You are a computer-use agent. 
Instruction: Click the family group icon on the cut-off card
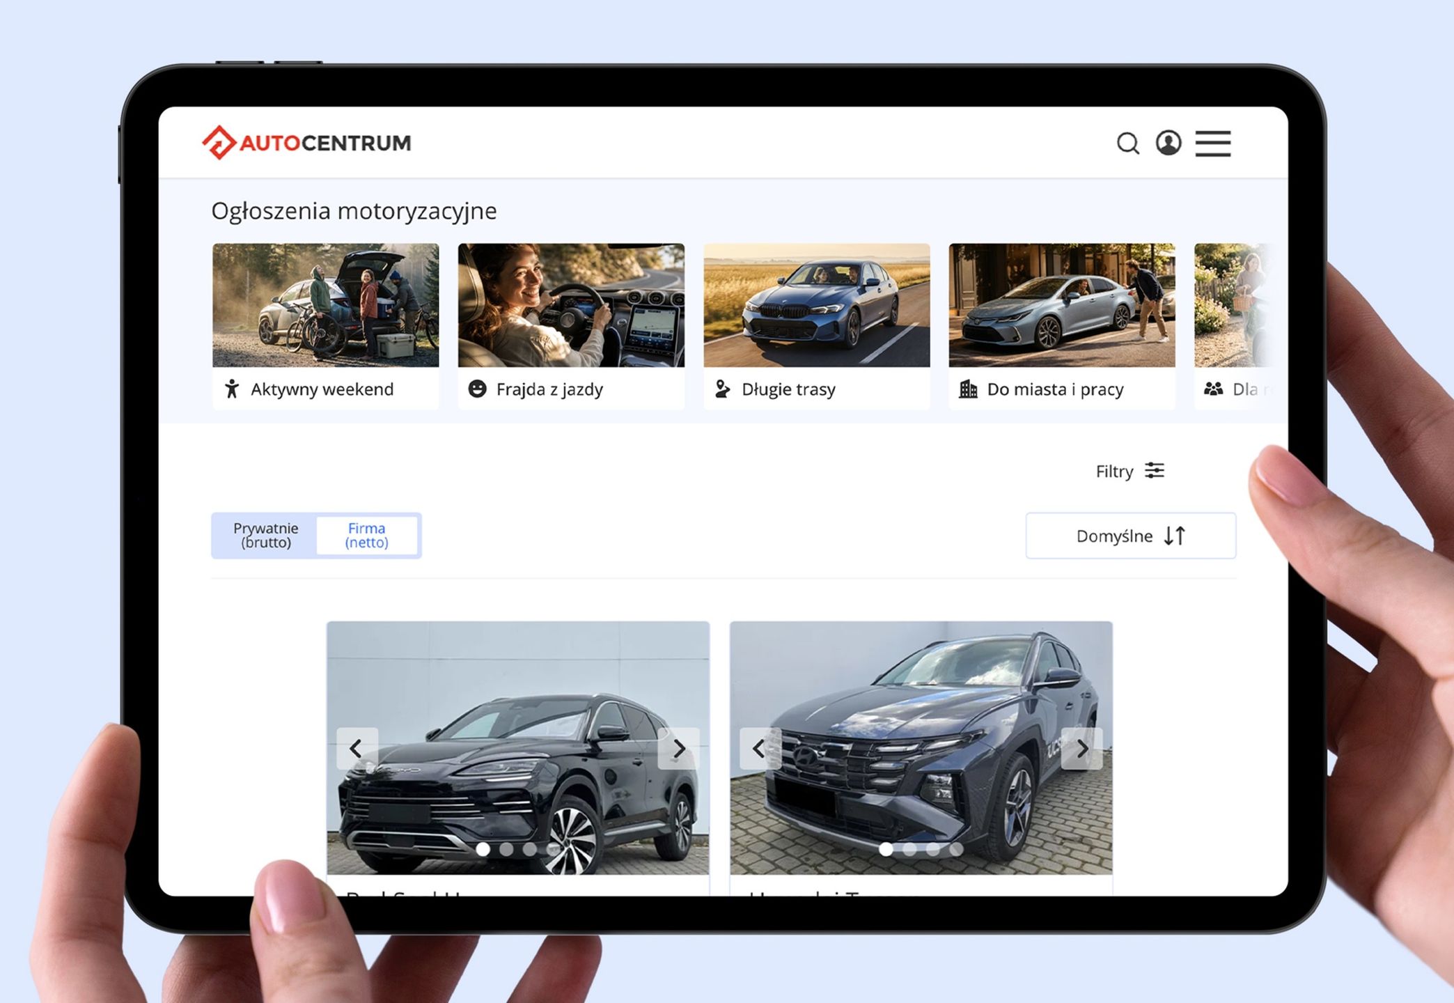pyautogui.click(x=1214, y=389)
